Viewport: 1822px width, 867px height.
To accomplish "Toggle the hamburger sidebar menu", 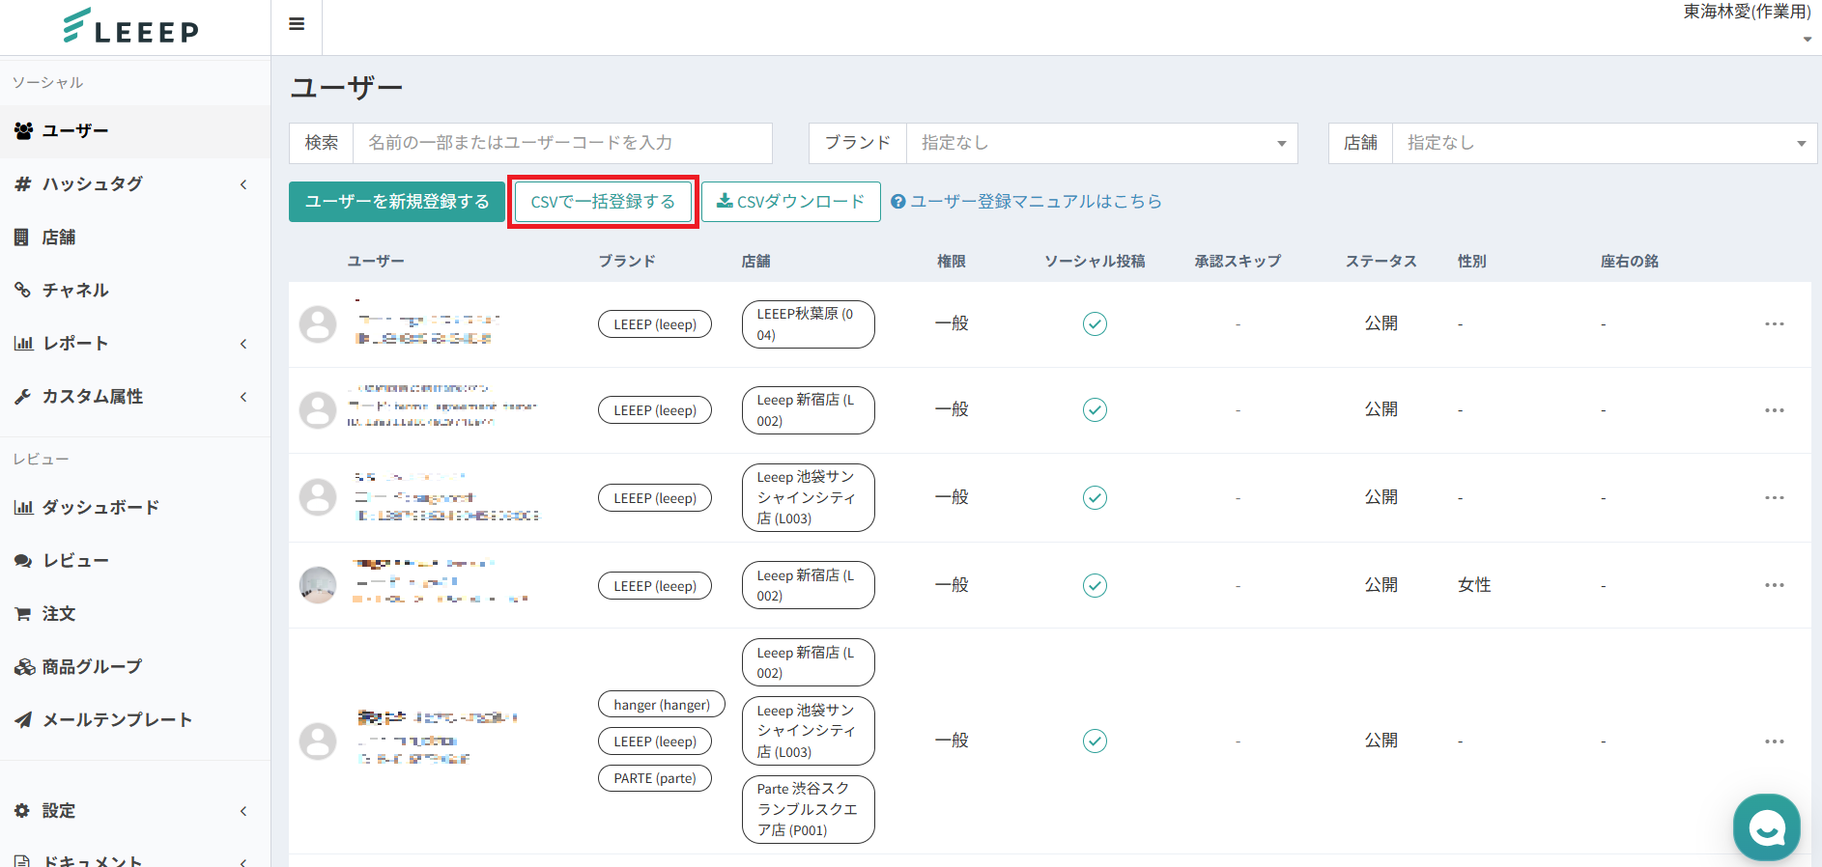I will point(297,24).
